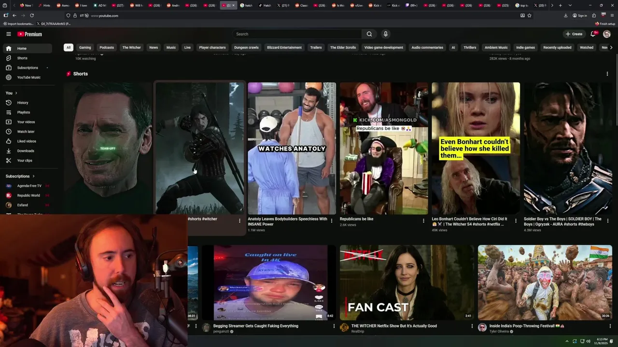Open the Republicans be like short
Image resolution: width=618 pixels, height=347 pixels.
coord(384,148)
